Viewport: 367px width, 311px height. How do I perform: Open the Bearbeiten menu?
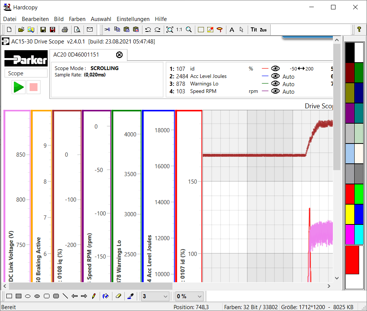point(35,19)
